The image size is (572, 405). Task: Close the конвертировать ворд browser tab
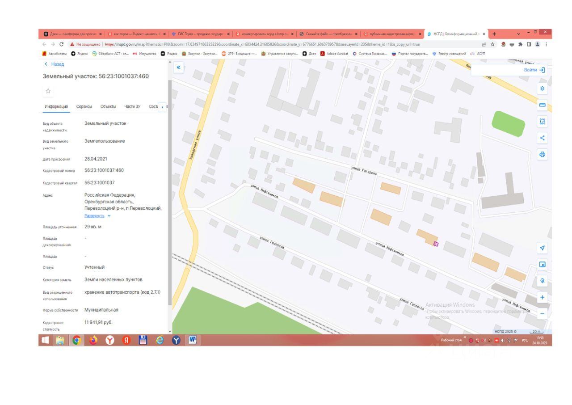(293, 34)
